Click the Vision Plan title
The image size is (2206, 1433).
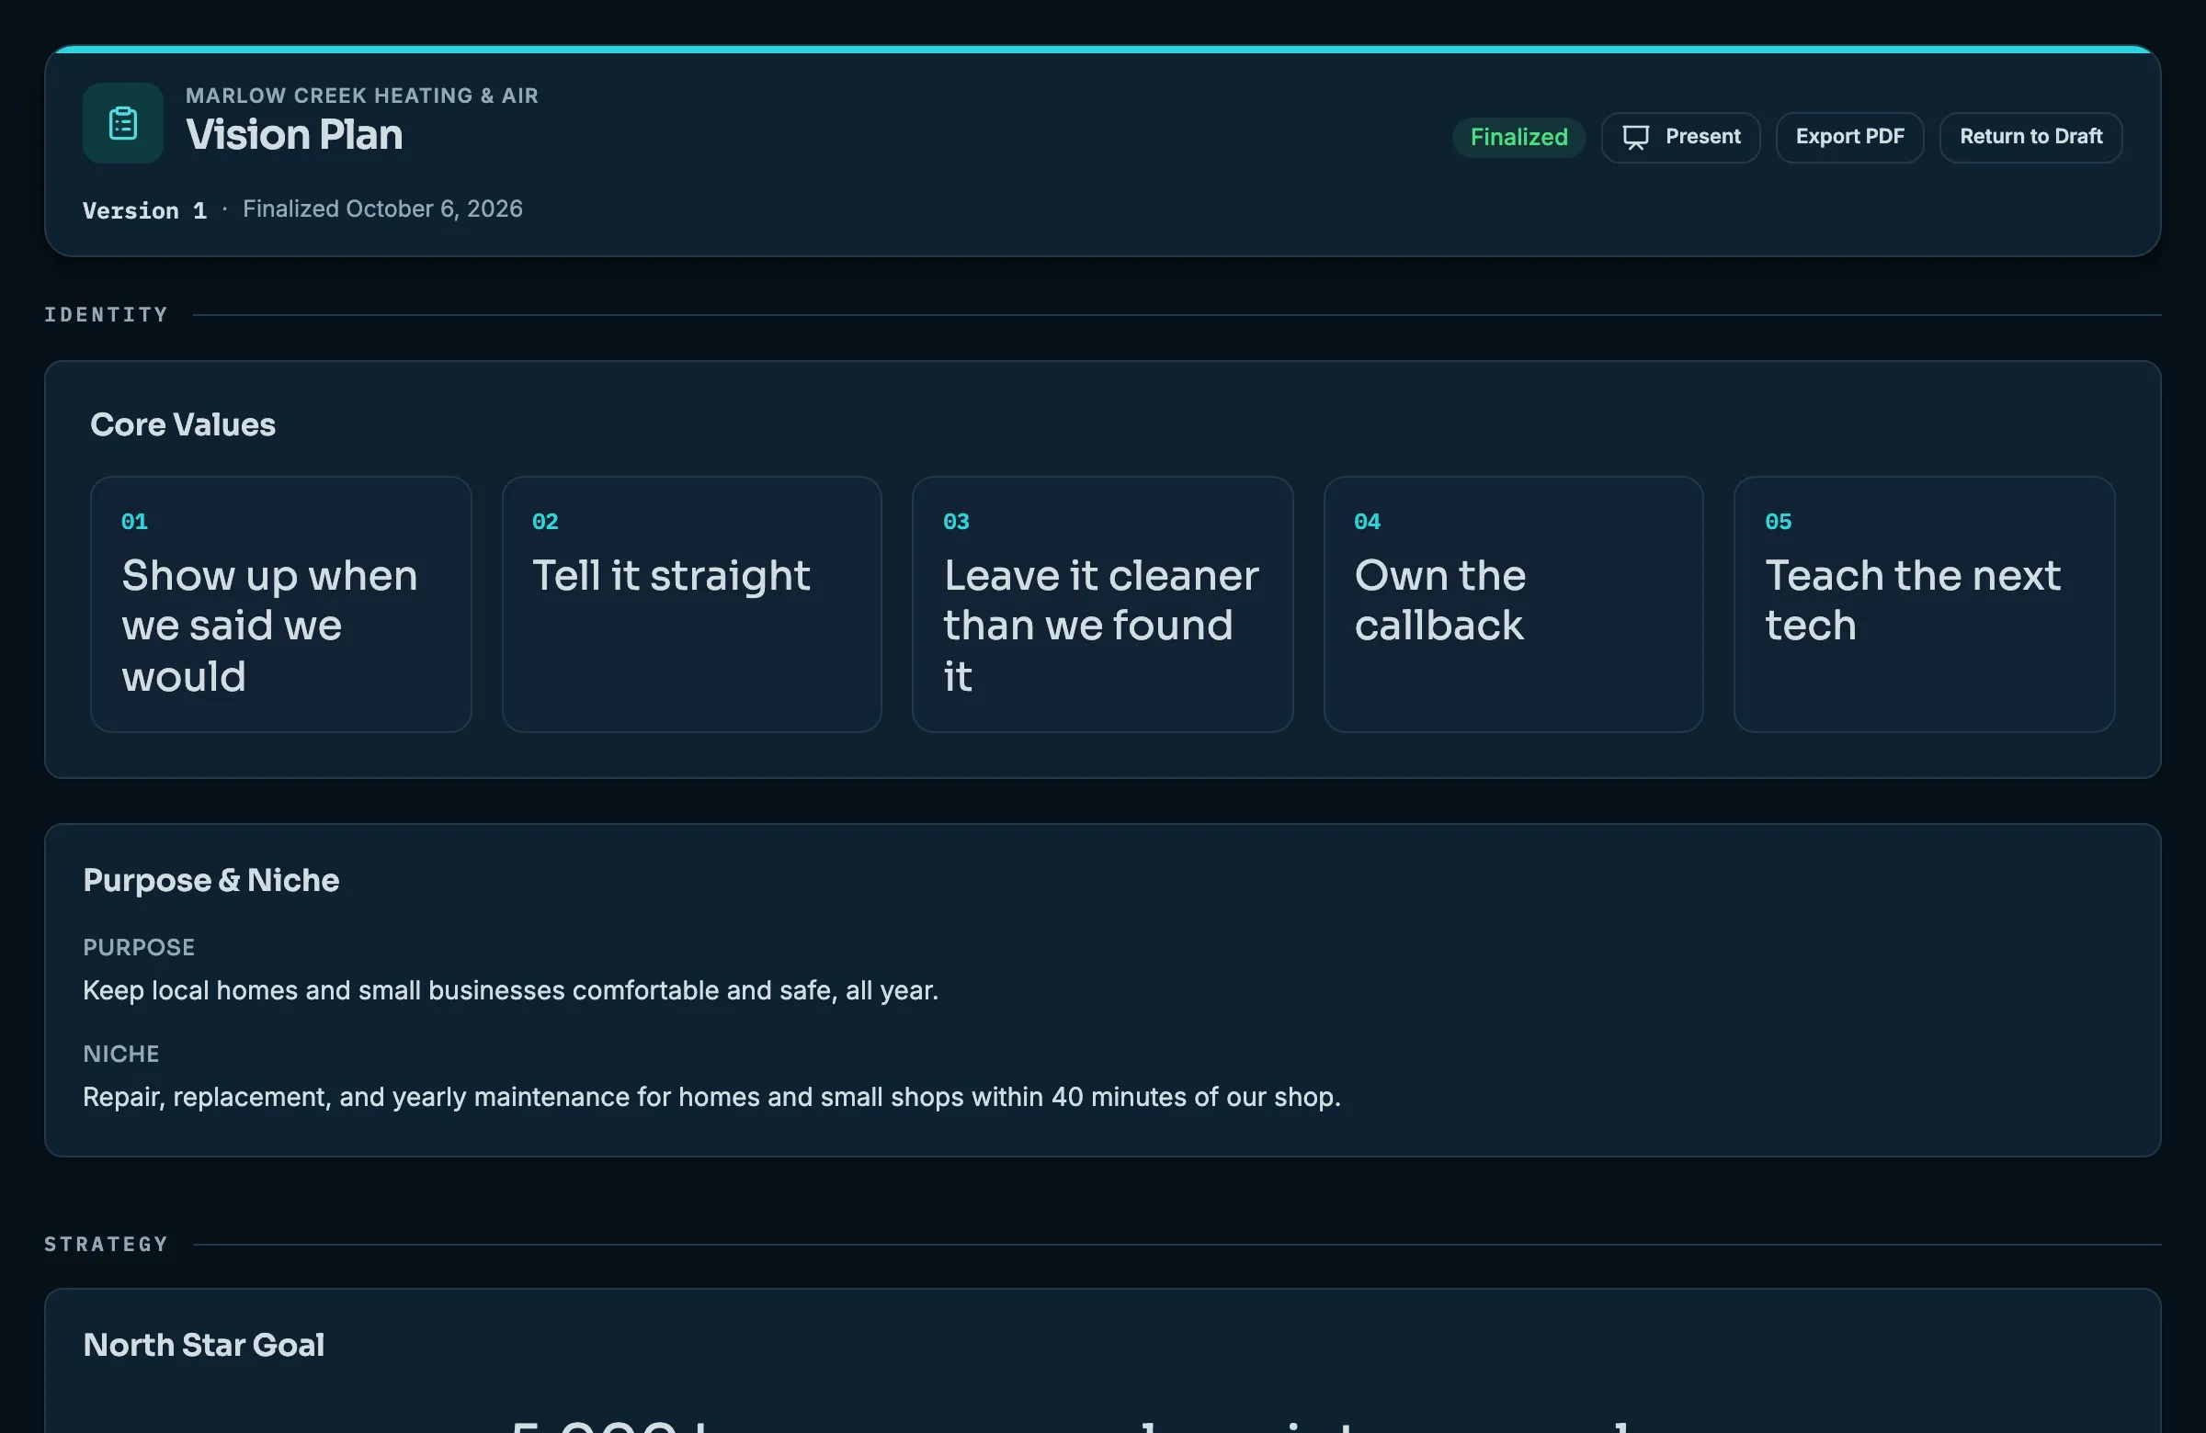click(294, 135)
